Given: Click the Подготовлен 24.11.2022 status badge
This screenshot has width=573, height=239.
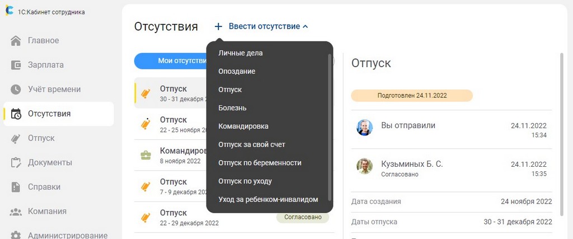Looking at the screenshot, I should tap(412, 96).
